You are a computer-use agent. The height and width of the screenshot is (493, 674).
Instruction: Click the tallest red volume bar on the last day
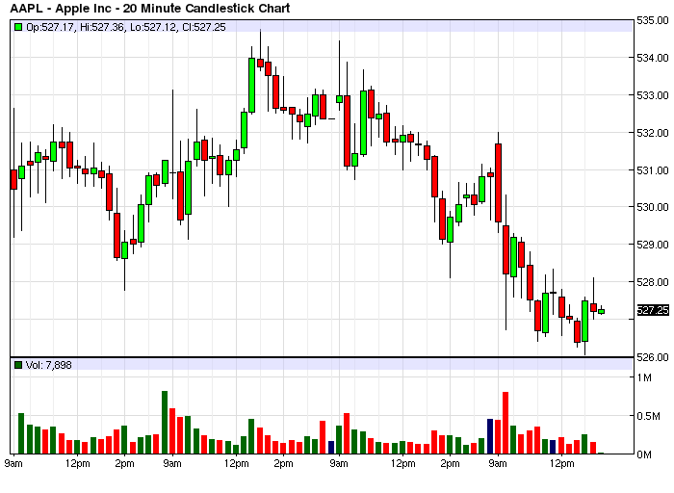pos(505,423)
